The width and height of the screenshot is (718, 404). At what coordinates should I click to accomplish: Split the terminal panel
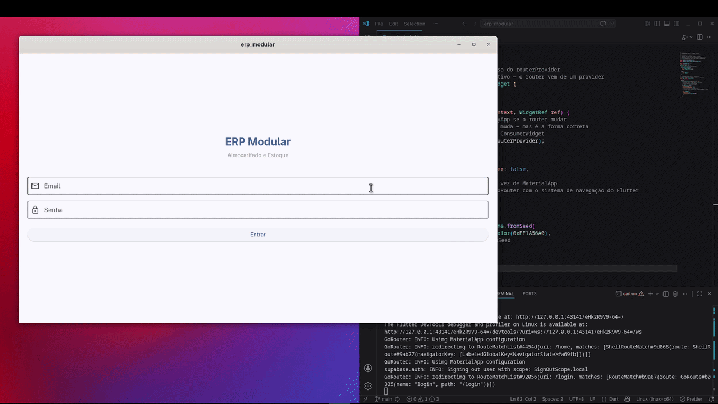(666, 294)
